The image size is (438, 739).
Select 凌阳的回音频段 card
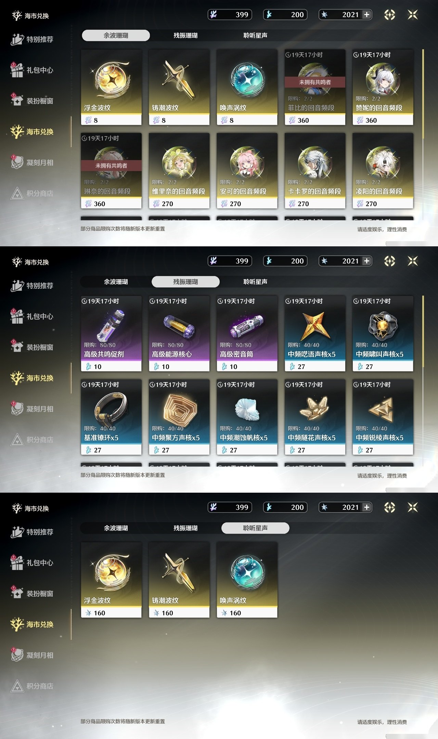(383, 171)
